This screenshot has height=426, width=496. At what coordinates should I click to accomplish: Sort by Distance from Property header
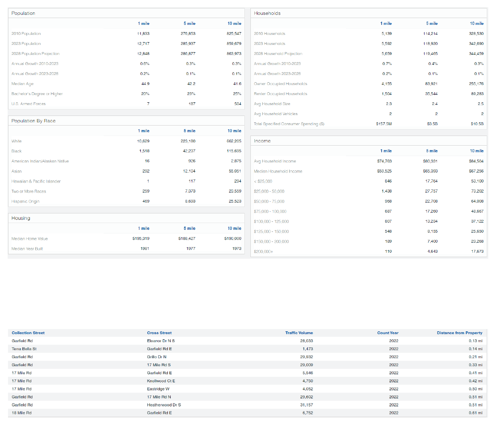[459, 333]
